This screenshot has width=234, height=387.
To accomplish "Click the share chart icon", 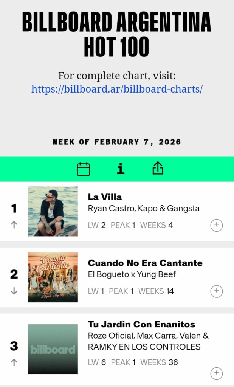I will (158, 169).
